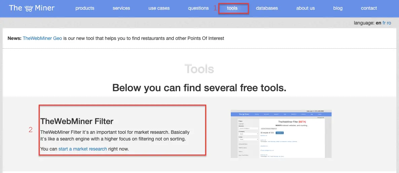
Task: Open TheWebMiner Geo news link
Action: click(x=42, y=38)
